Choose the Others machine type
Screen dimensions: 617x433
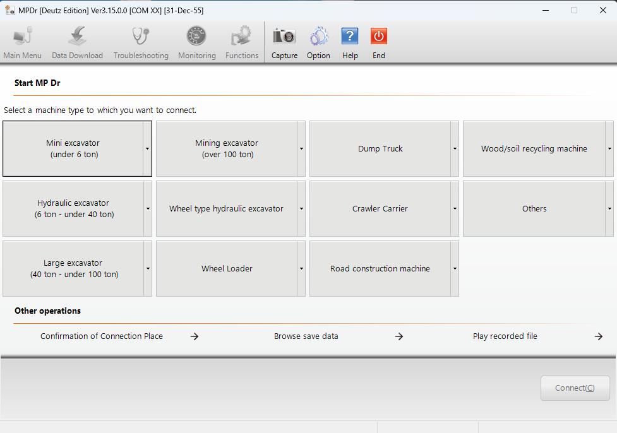point(534,208)
